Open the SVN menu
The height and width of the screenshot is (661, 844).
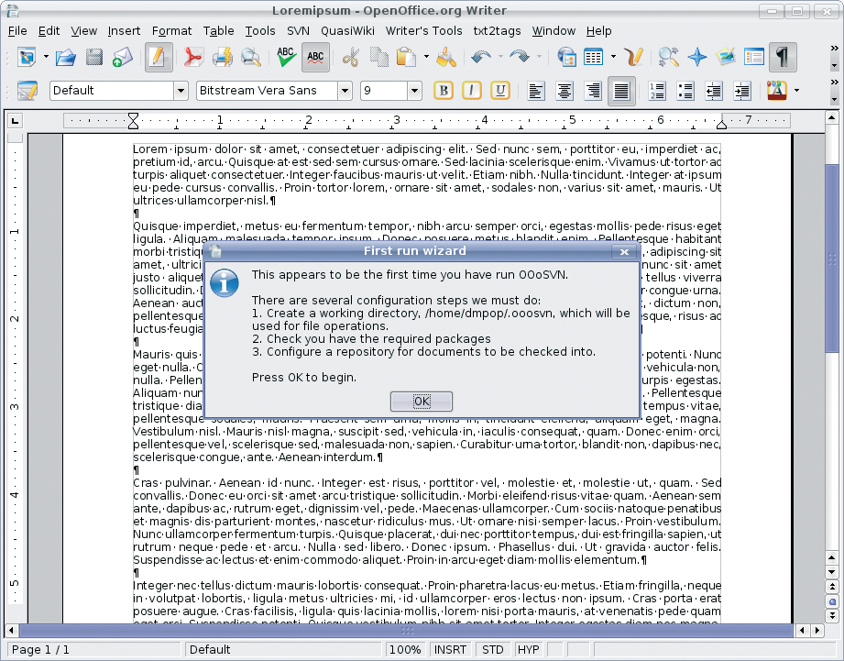coord(298,30)
